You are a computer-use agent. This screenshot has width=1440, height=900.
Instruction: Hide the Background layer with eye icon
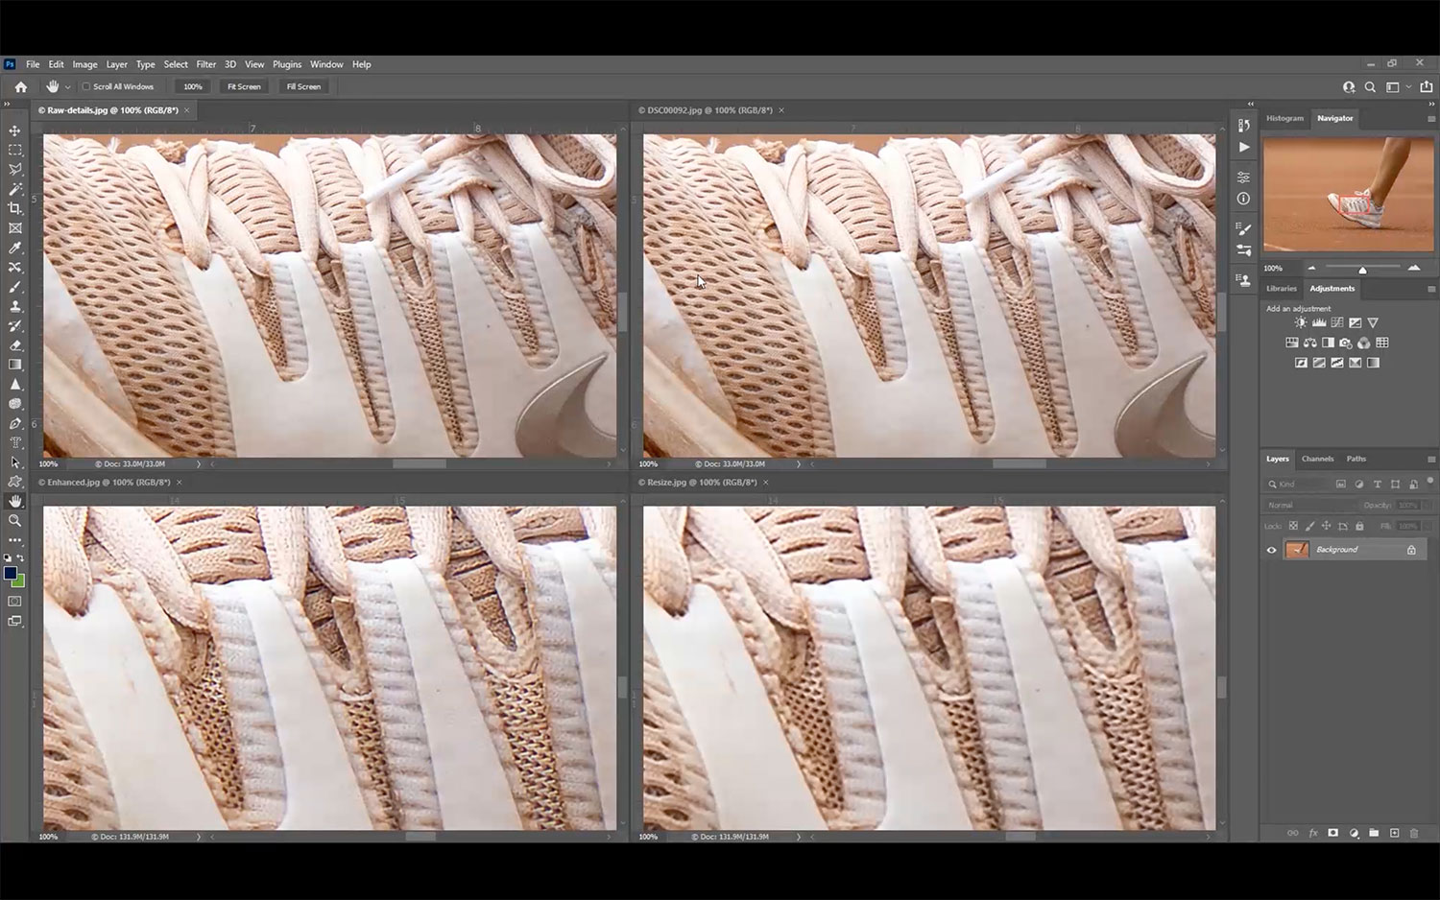tap(1272, 550)
